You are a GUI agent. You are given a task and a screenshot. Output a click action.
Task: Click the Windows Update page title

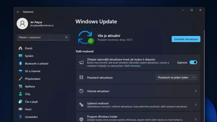[x=96, y=22]
